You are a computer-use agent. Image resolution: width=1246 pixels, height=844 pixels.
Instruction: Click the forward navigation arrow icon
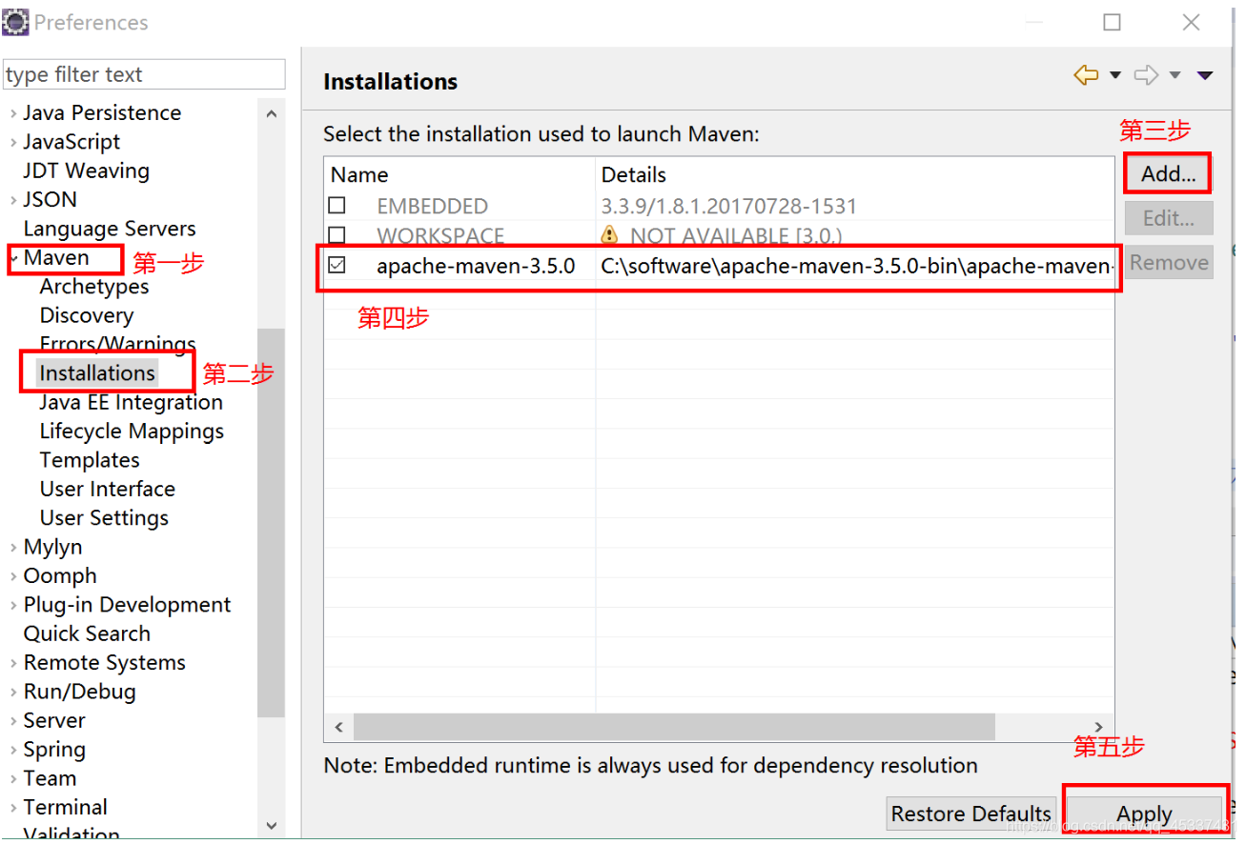coord(1147,75)
